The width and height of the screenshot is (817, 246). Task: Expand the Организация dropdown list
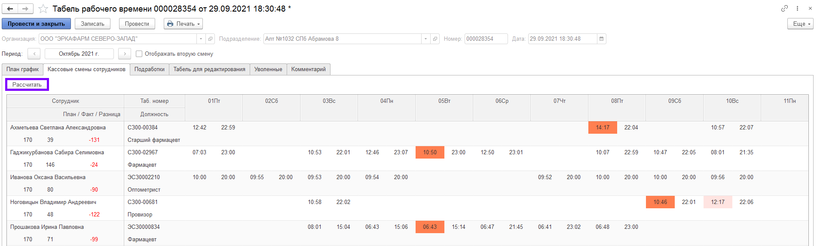[x=201, y=39]
